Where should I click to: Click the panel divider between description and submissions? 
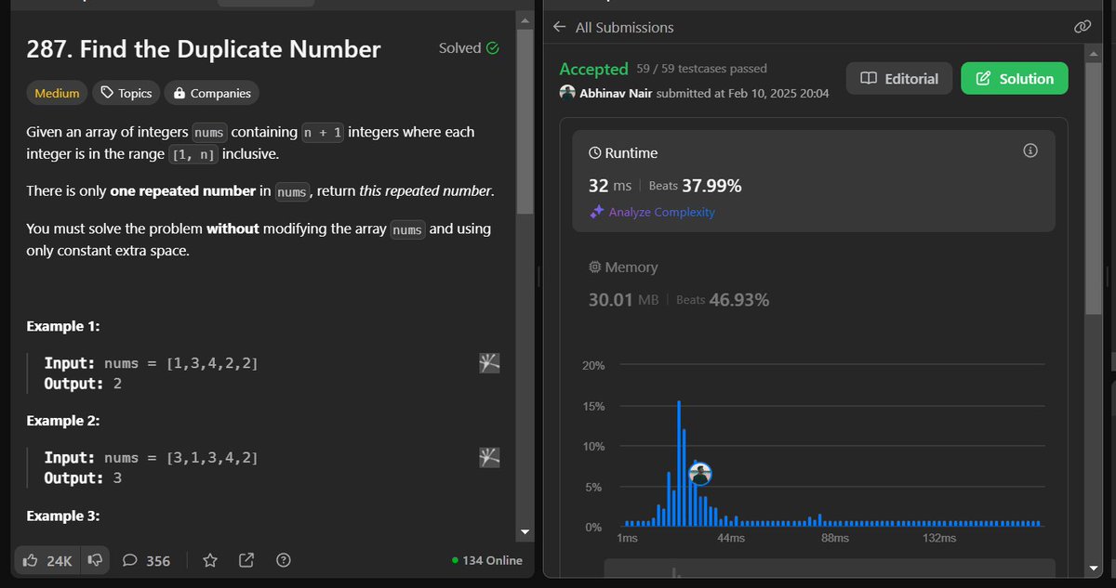(539, 276)
